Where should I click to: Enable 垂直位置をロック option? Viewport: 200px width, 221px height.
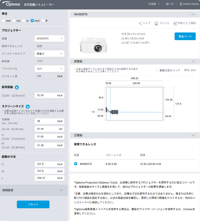(157, 70)
